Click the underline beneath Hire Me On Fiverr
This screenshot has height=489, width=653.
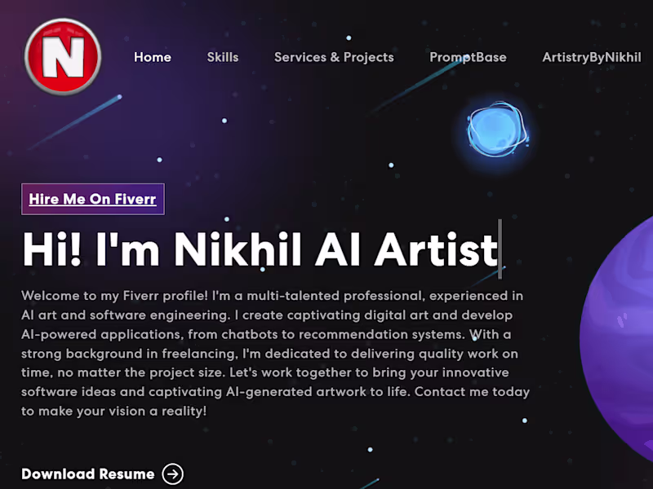point(92,206)
